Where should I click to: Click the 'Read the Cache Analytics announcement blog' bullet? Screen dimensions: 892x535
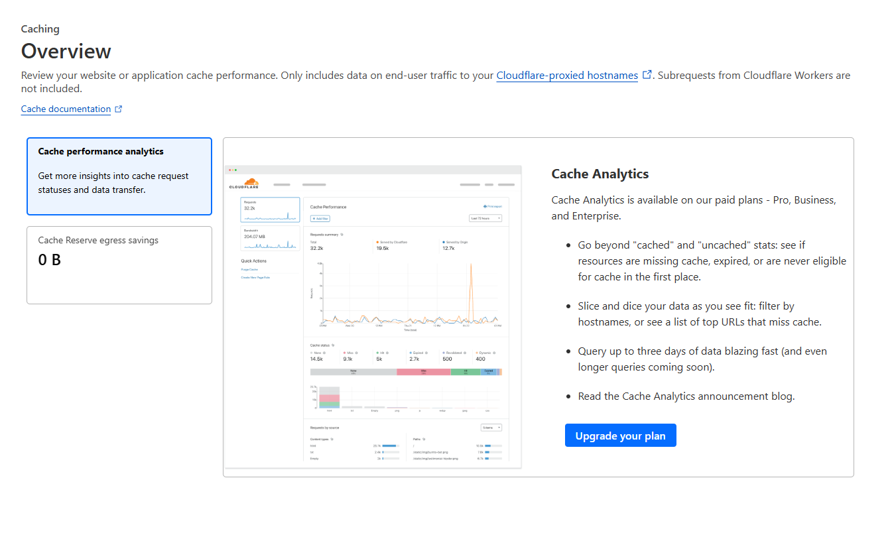pyautogui.click(x=686, y=396)
